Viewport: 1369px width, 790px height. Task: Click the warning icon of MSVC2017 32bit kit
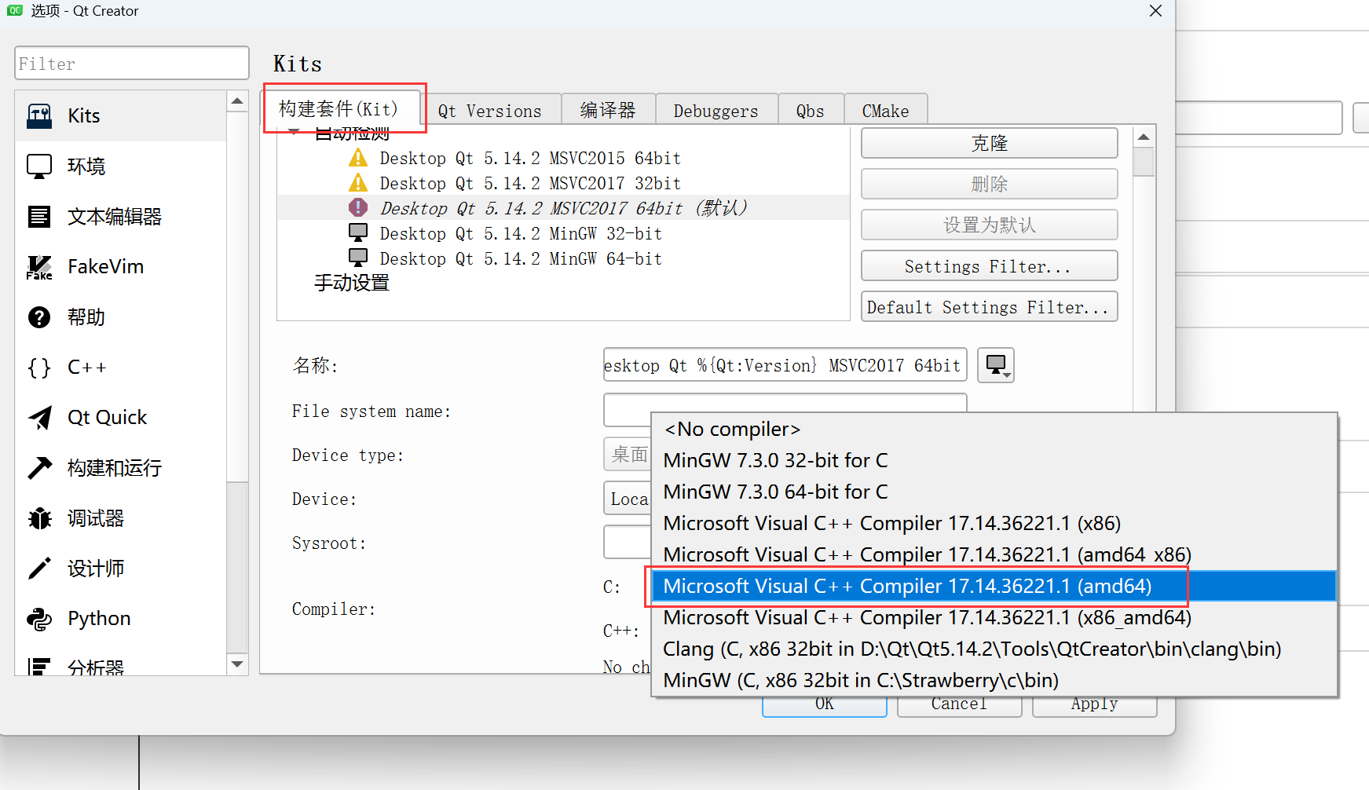point(358,183)
